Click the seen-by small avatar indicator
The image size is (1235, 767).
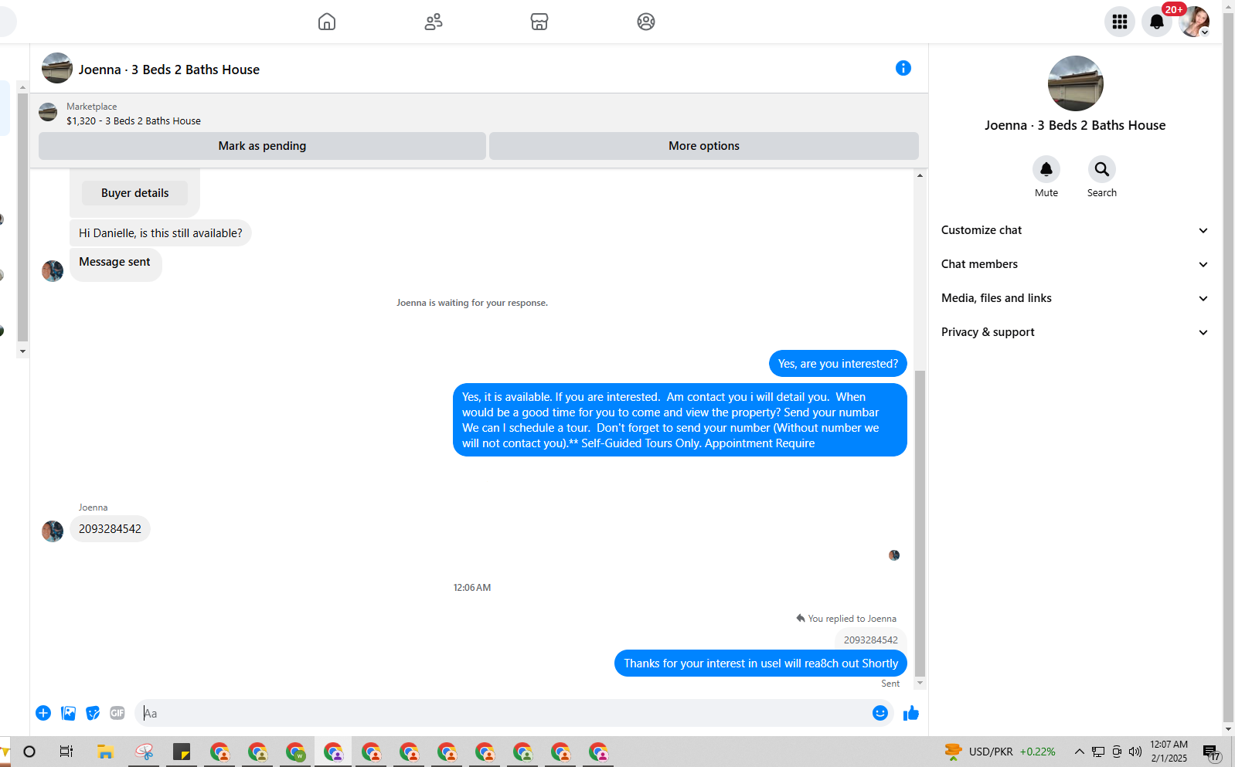click(894, 555)
